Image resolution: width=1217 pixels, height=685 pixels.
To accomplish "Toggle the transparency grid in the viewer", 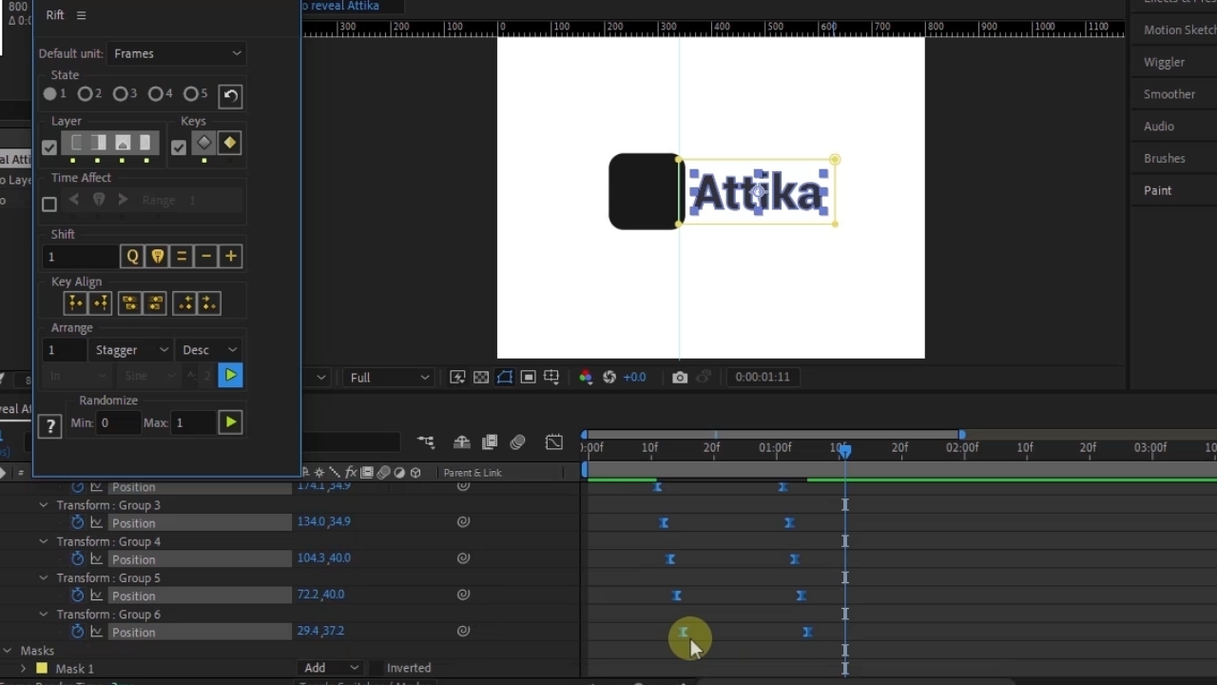I will pyautogui.click(x=481, y=377).
